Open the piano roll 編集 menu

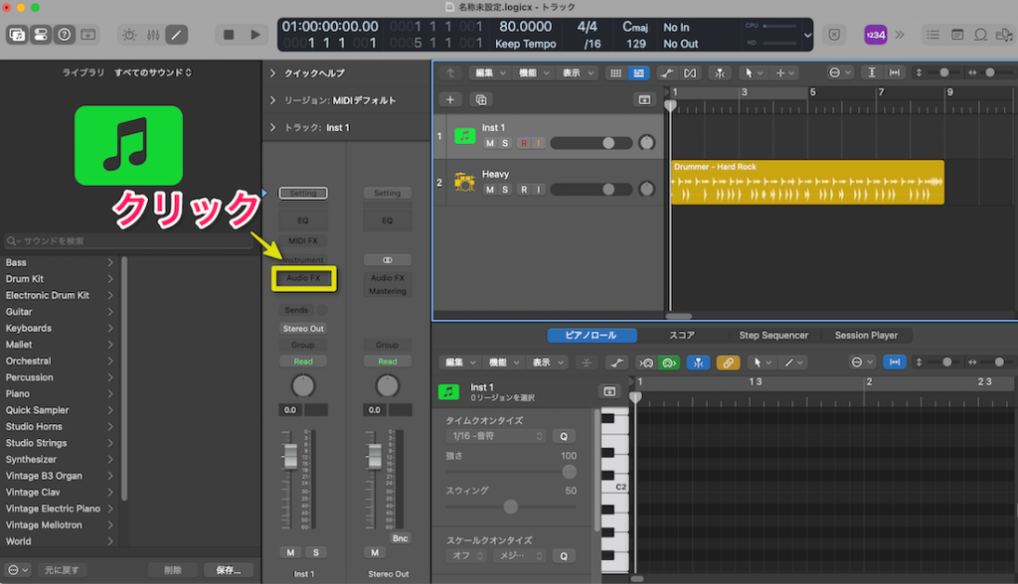[x=459, y=363]
